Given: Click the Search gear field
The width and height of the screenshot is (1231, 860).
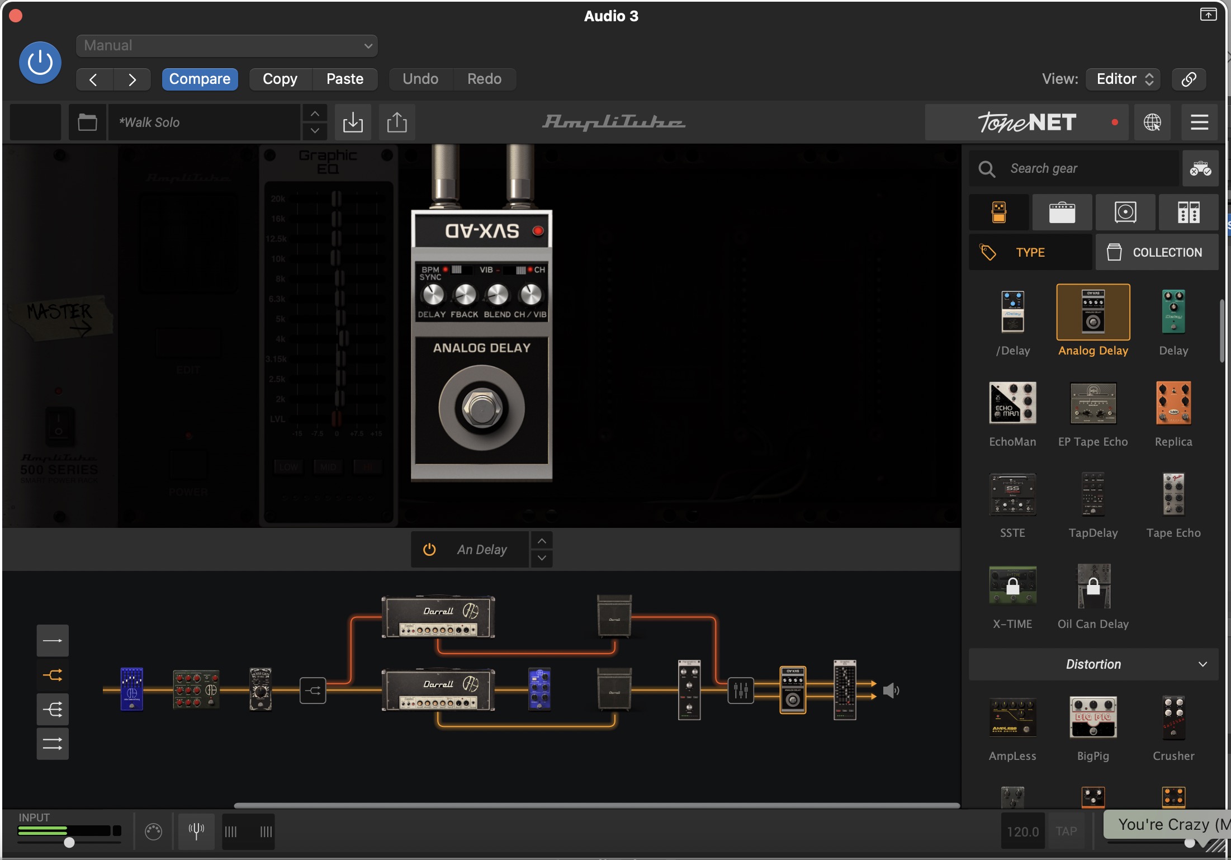Looking at the screenshot, I should (1074, 168).
